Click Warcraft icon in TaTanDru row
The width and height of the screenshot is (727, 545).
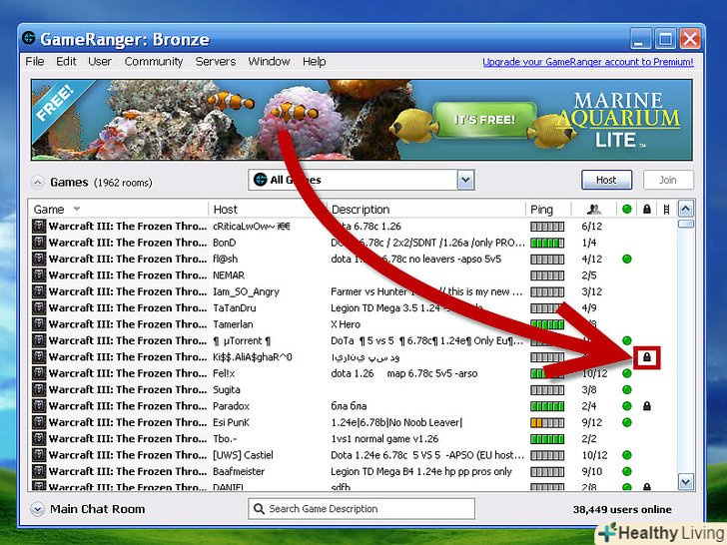point(39,307)
